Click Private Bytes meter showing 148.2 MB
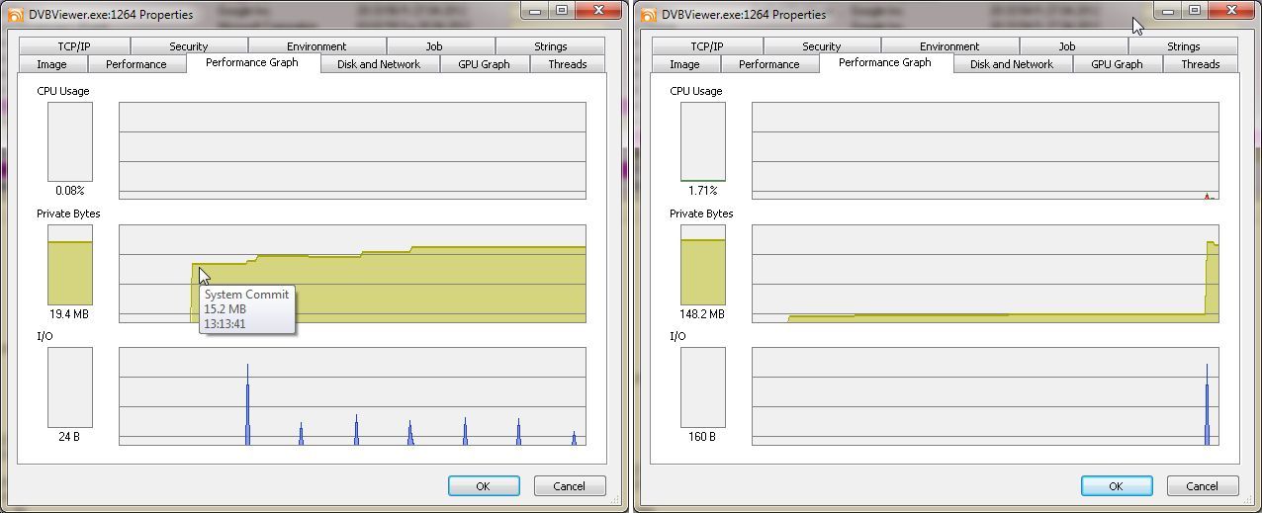Image resolution: width=1262 pixels, height=513 pixels. tap(703, 264)
